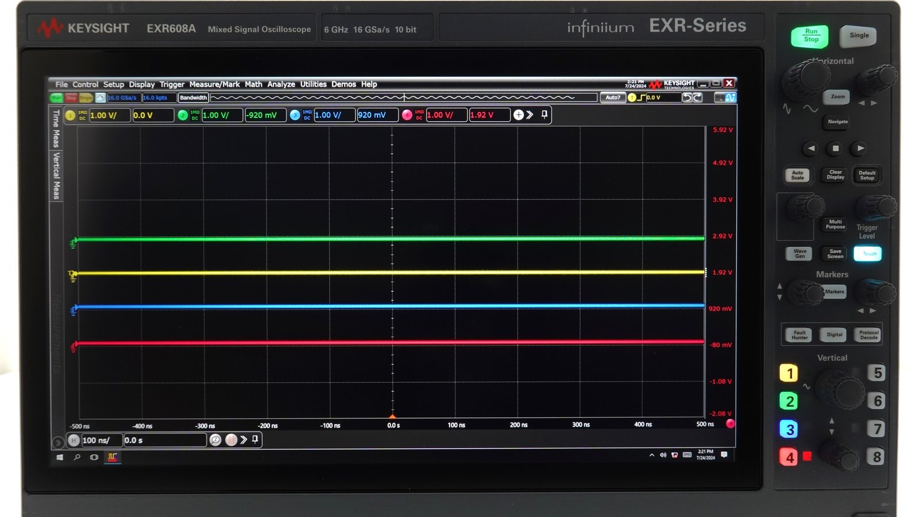Open the Analyze menu
This screenshot has height=517, width=919.
[x=281, y=84]
